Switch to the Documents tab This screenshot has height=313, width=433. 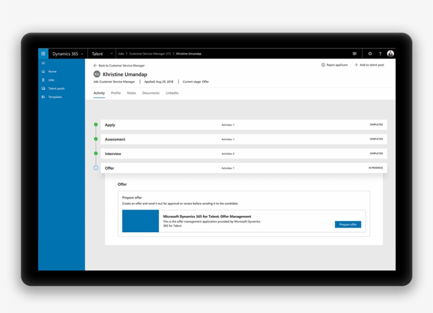[x=150, y=93]
